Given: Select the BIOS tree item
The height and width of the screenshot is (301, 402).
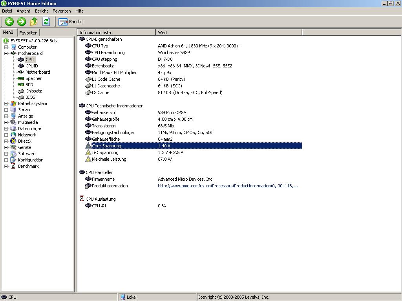Looking at the screenshot, I should (x=30, y=97).
